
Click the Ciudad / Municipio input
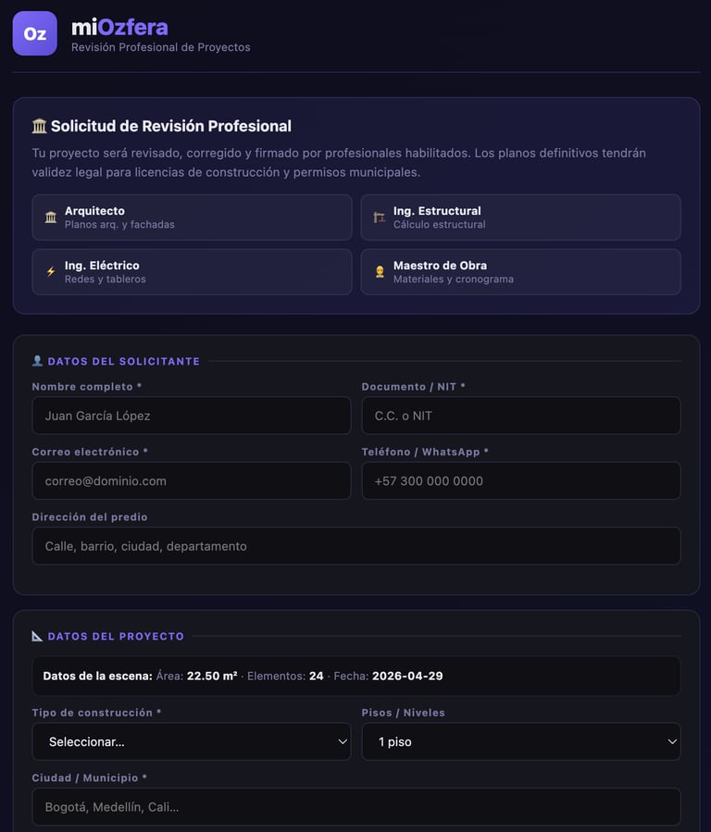pyautogui.click(x=355, y=807)
